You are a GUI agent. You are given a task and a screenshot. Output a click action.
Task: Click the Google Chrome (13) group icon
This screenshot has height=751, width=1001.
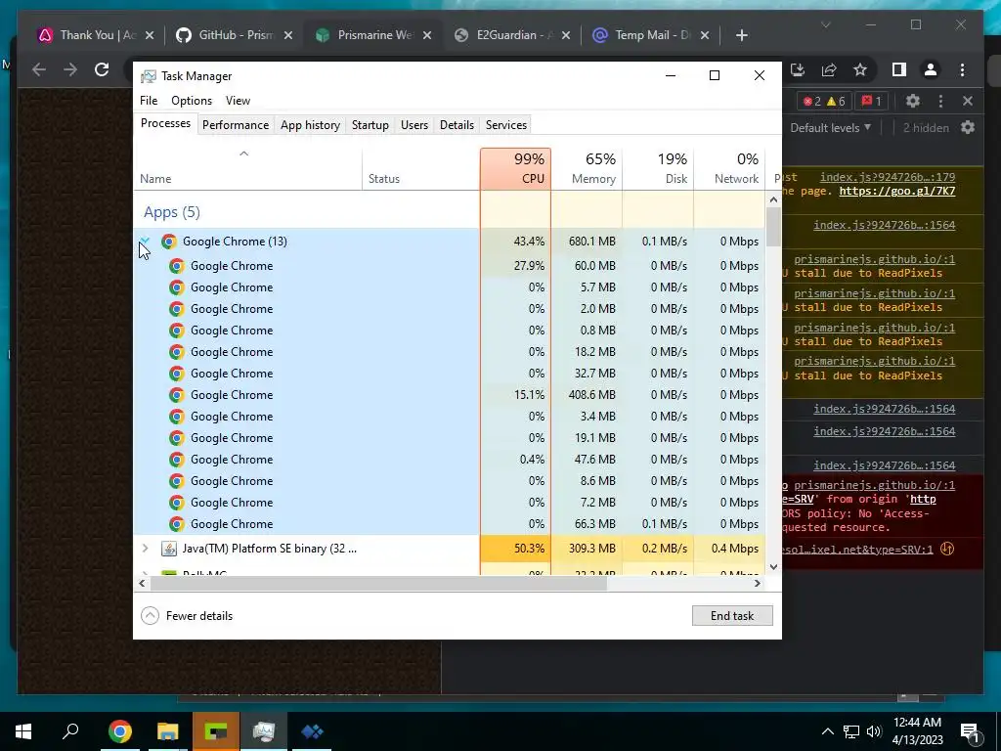click(x=168, y=242)
